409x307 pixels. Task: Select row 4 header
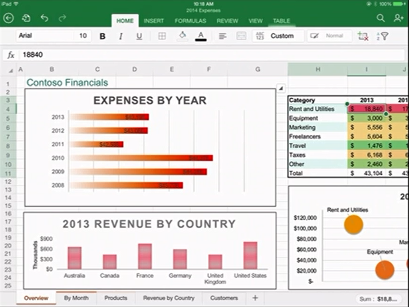point(8,109)
